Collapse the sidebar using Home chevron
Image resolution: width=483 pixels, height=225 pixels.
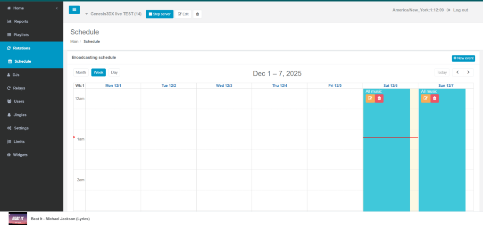[57, 8]
